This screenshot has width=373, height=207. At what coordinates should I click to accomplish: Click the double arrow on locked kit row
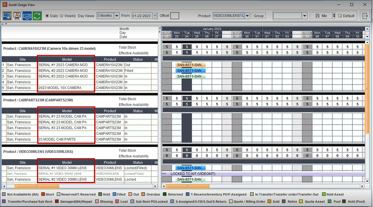(x=164, y=173)
